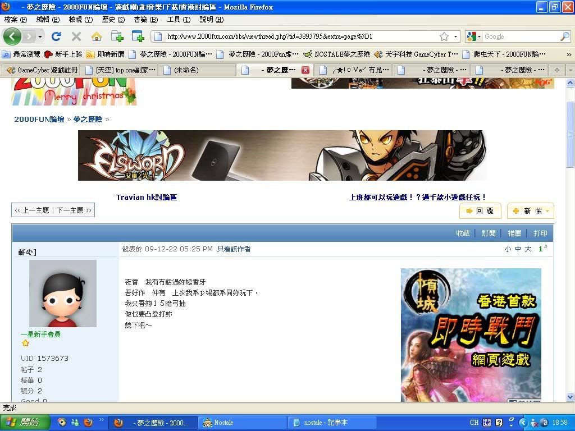Show more bookmarks chevron

tap(569, 54)
